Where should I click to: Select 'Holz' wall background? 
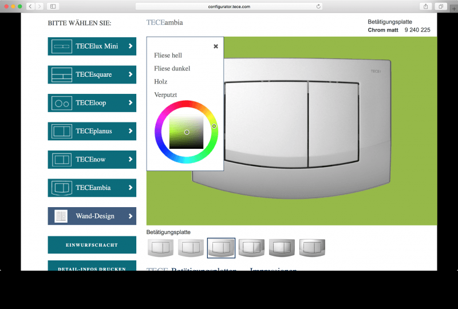pyautogui.click(x=160, y=82)
